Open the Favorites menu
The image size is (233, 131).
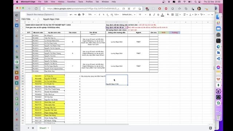pyautogui.click(x=71, y=1)
